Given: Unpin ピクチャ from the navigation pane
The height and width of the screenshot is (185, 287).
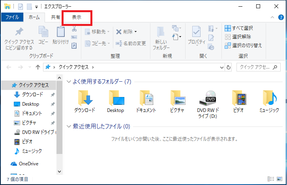Looking at the screenshot, I should click(53, 123).
